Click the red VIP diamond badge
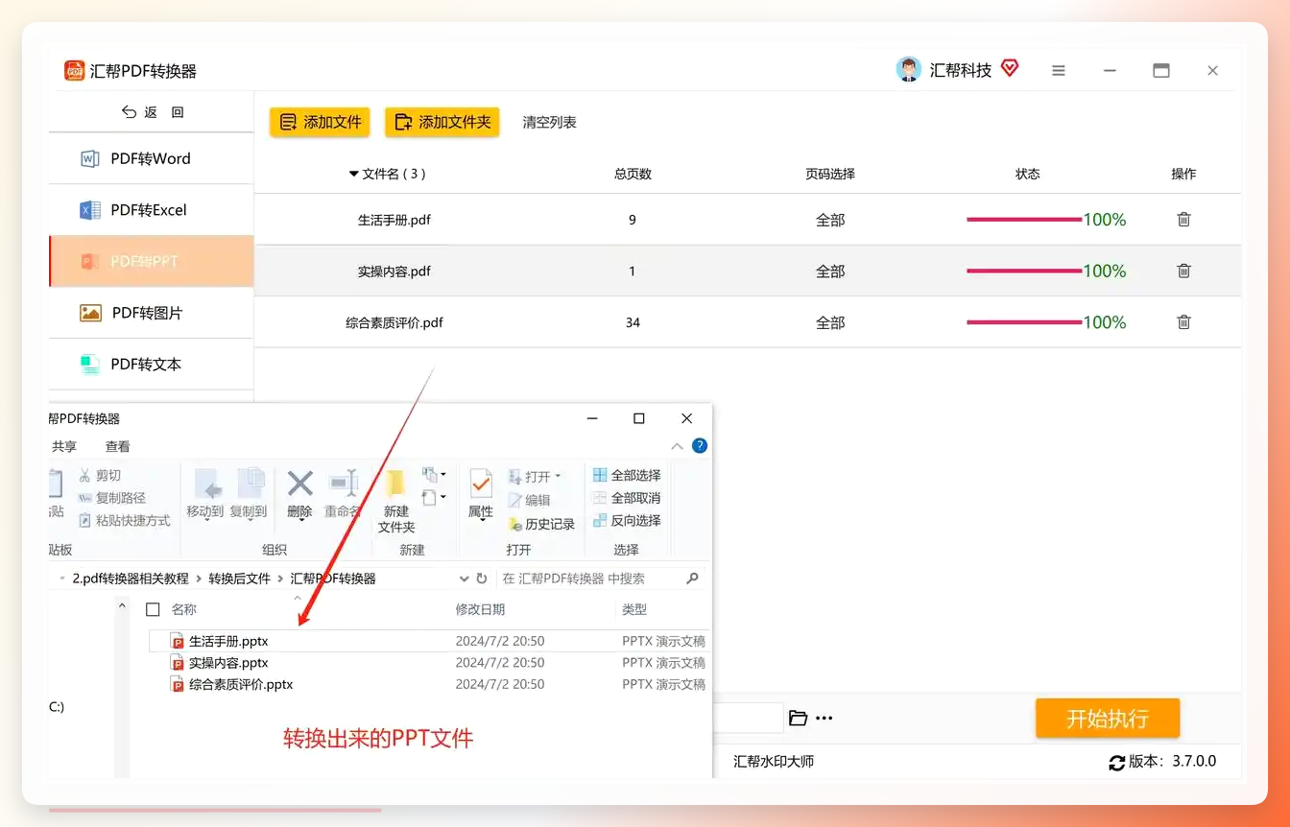The width and height of the screenshot is (1290, 827). point(1009,68)
